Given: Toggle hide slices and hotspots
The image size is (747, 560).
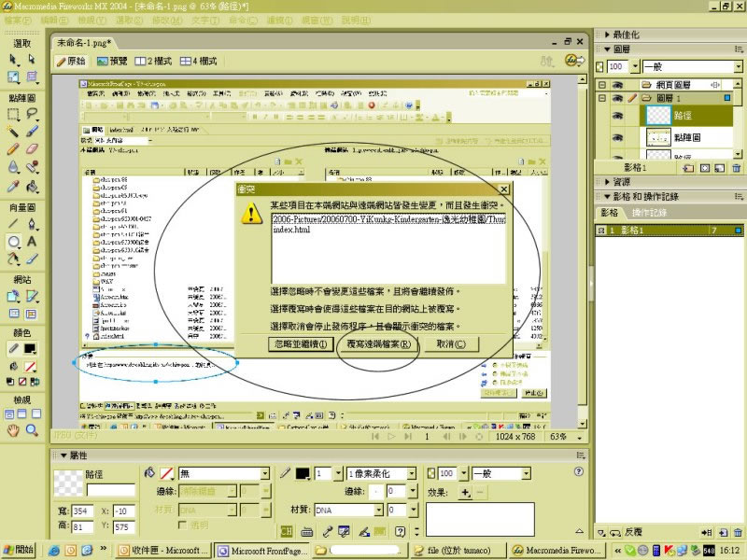Looking at the screenshot, I should (x=14, y=314).
